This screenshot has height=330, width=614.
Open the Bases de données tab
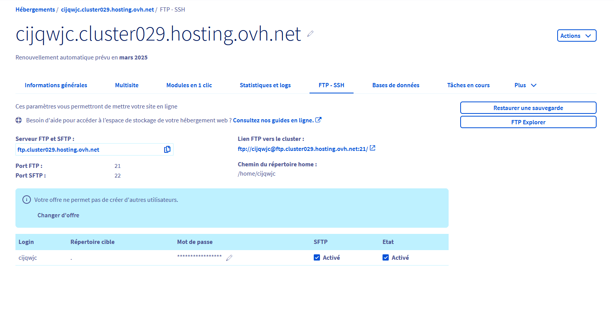point(396,85)
